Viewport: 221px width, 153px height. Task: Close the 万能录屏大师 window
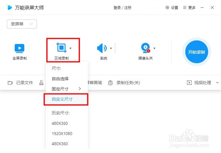212,7
